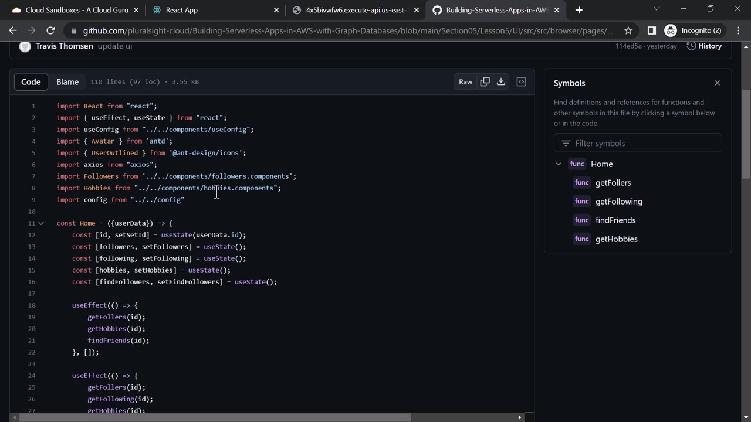This screenshot has height=422, width=751.
Task: Go back to previous page
Action: pyautogui.click(x=13, y=30)
